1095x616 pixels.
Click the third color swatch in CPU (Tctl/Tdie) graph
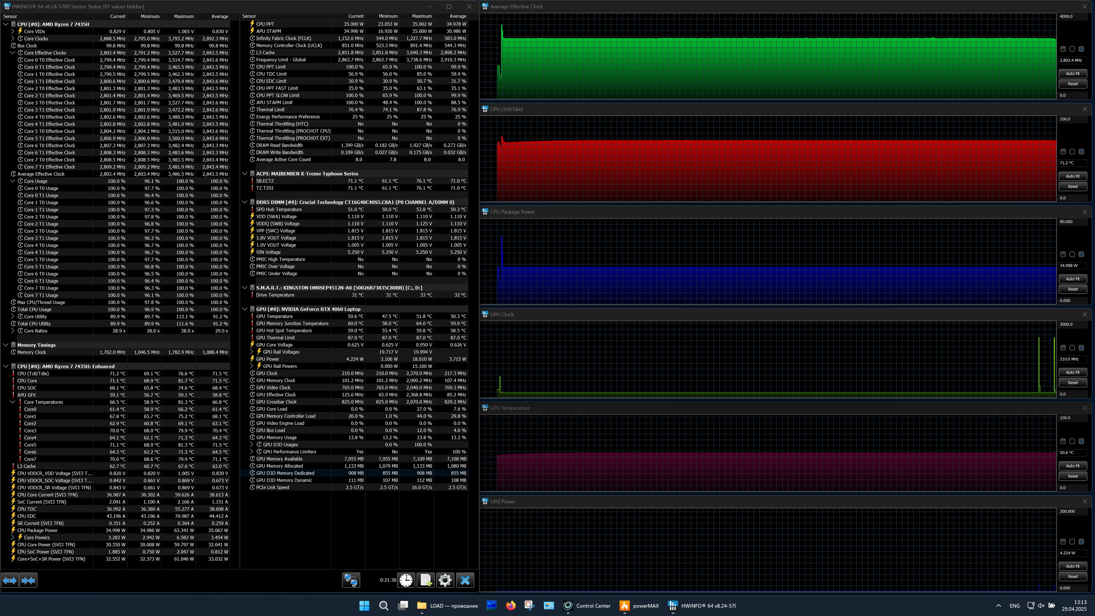pyautogui.click(x=1081, y=152)
